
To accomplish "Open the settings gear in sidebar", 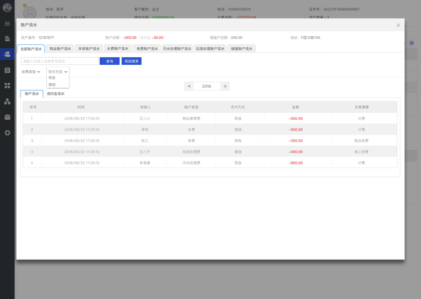I will click(7, 133).
